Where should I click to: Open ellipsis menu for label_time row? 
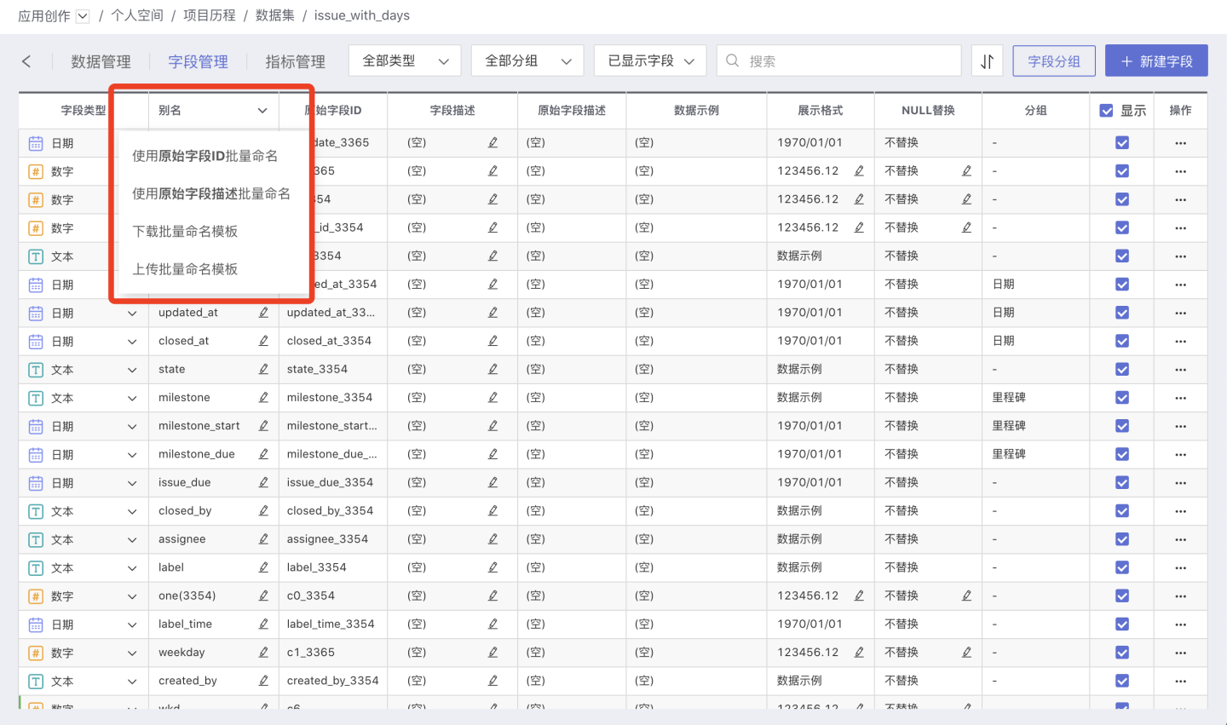pyautogui.click(x=1180, y=624)
